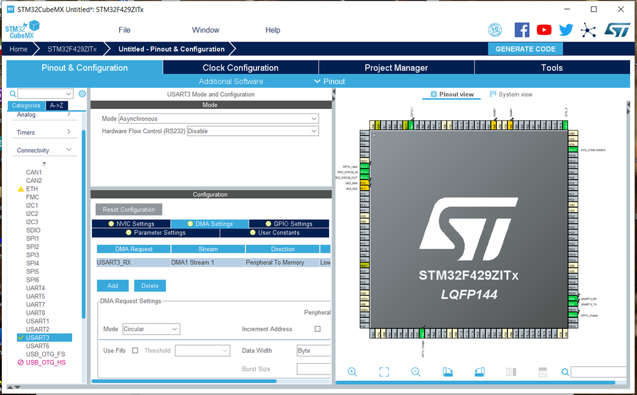Switch to the Clock Configuration tab

(240, 68)
